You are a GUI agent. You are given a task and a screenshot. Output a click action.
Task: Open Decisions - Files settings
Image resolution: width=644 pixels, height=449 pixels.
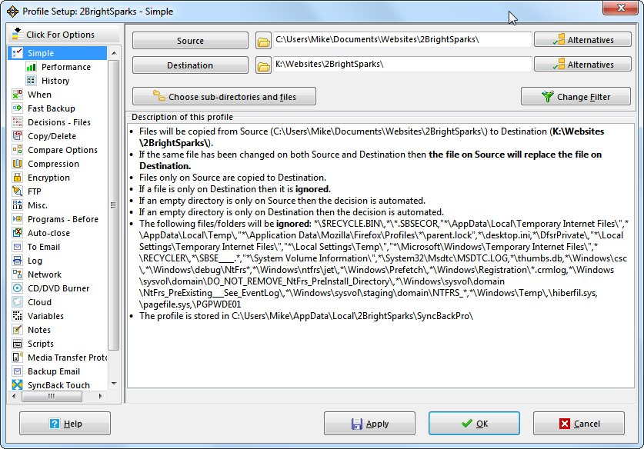point(59,122)
